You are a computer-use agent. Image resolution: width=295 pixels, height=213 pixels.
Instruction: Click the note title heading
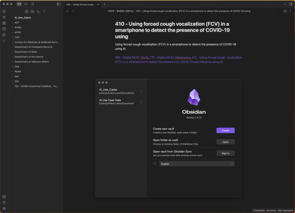(x=172, y=30)
